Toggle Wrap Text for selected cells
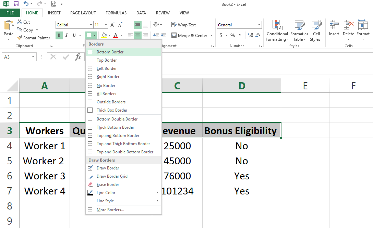The height and width of the screenshot is (228, 373). pyautogui.click(x=183, y=25)
